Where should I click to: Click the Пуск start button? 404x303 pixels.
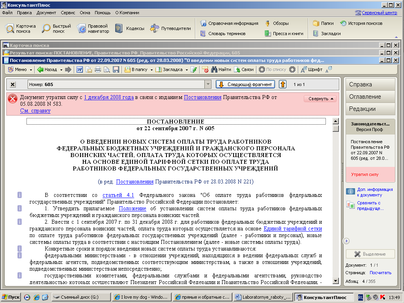[11, 297]
